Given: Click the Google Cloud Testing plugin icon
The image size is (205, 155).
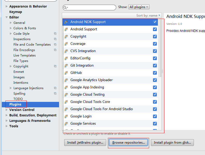Looking at the screenshot, I should pyautogui.click(x=66, y=95).
